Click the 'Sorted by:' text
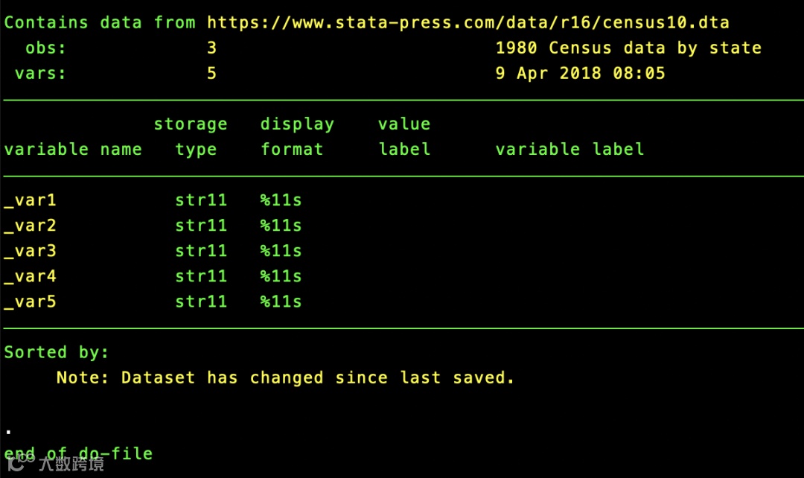The image size is (804, 478). 57,353
